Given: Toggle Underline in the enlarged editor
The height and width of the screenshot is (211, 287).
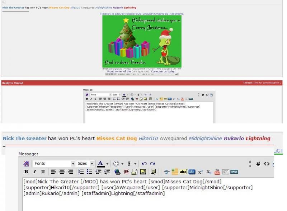Looking at the screenshot, I should click(43, 172).
